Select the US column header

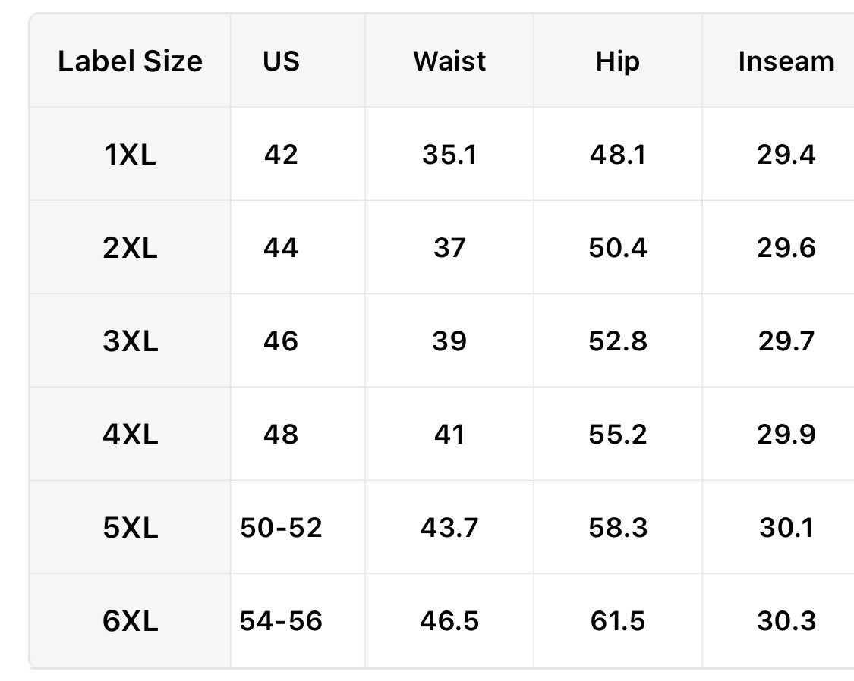[281, 61]
